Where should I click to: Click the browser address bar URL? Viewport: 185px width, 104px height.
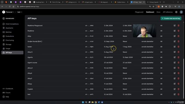pyautogui.click(x=29, y=6)
